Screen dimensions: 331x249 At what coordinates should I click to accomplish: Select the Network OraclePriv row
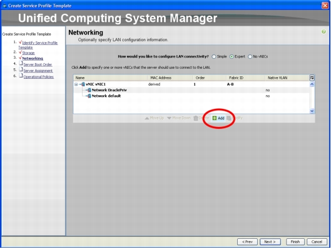click(191, 90)
